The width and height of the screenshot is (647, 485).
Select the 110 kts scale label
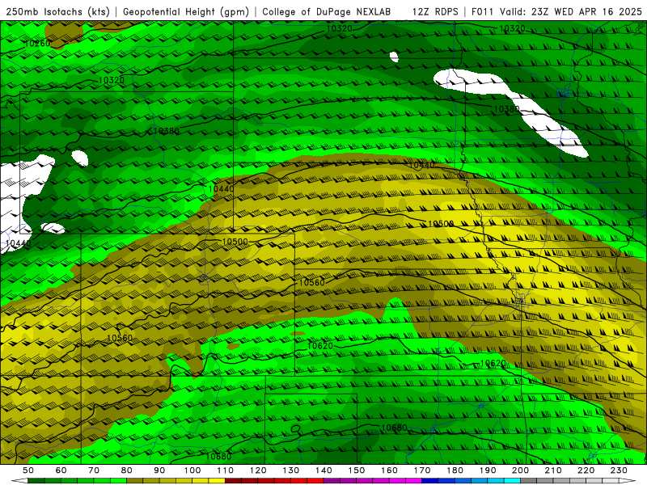(226, 470)
